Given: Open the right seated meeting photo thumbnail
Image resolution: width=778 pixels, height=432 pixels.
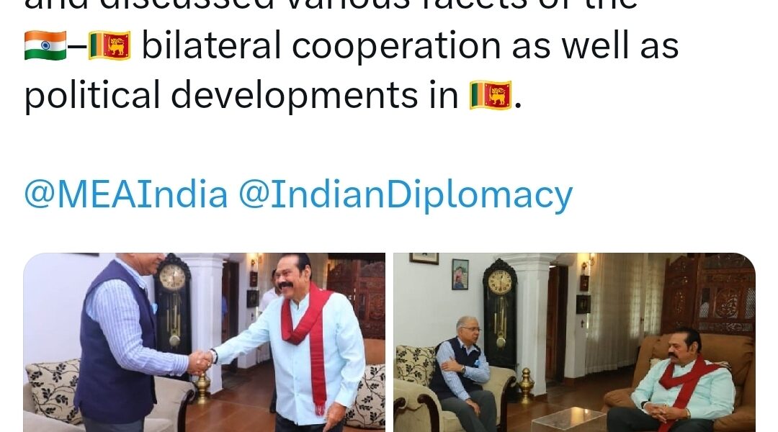Looking at the screenshot, I should coord(575,342).
